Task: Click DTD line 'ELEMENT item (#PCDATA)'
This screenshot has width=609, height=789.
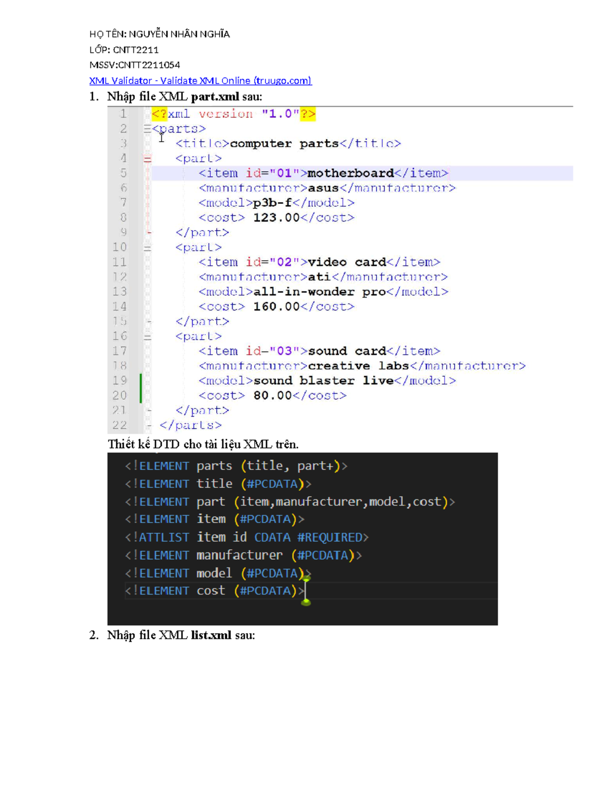Action: 215,519
